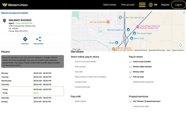Click Send money to Cuba from a location
Screen dimensions: 186x116
(x=90, y=77)
